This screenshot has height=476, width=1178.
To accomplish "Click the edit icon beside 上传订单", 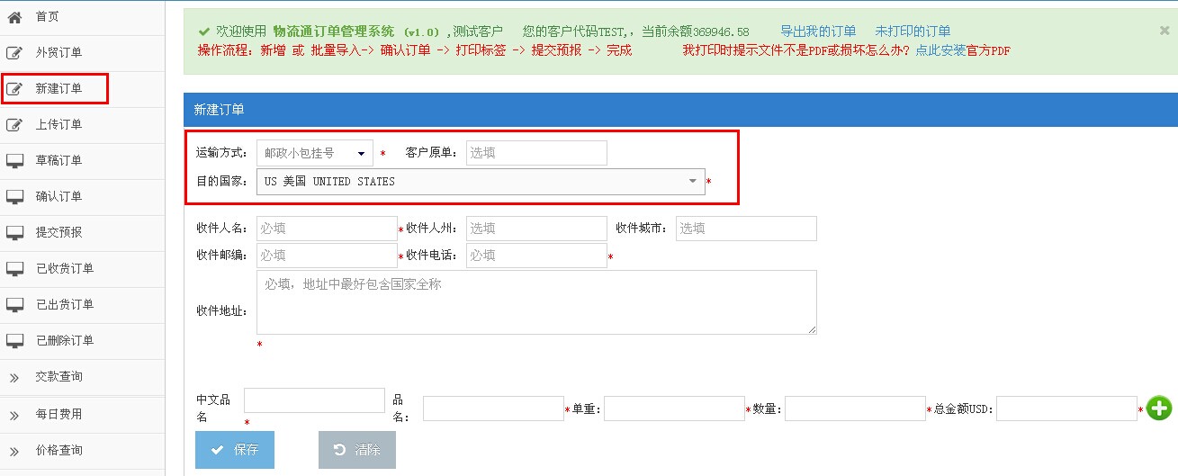I will (x=14, y=124).
